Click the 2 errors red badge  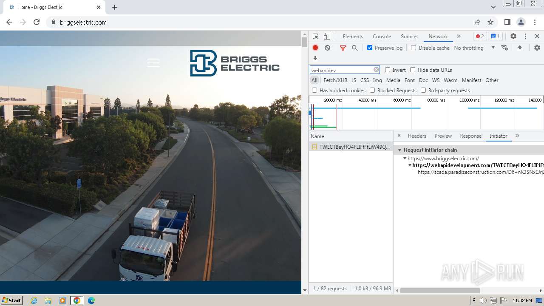(x=480, y=37)
